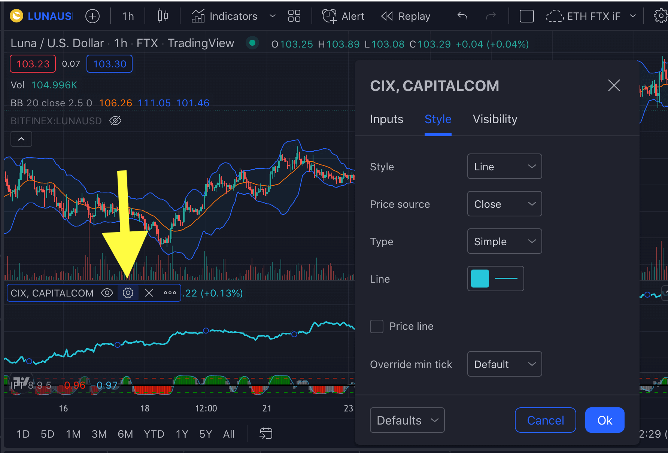Open the go to date calendar icon

click(266, 434)
